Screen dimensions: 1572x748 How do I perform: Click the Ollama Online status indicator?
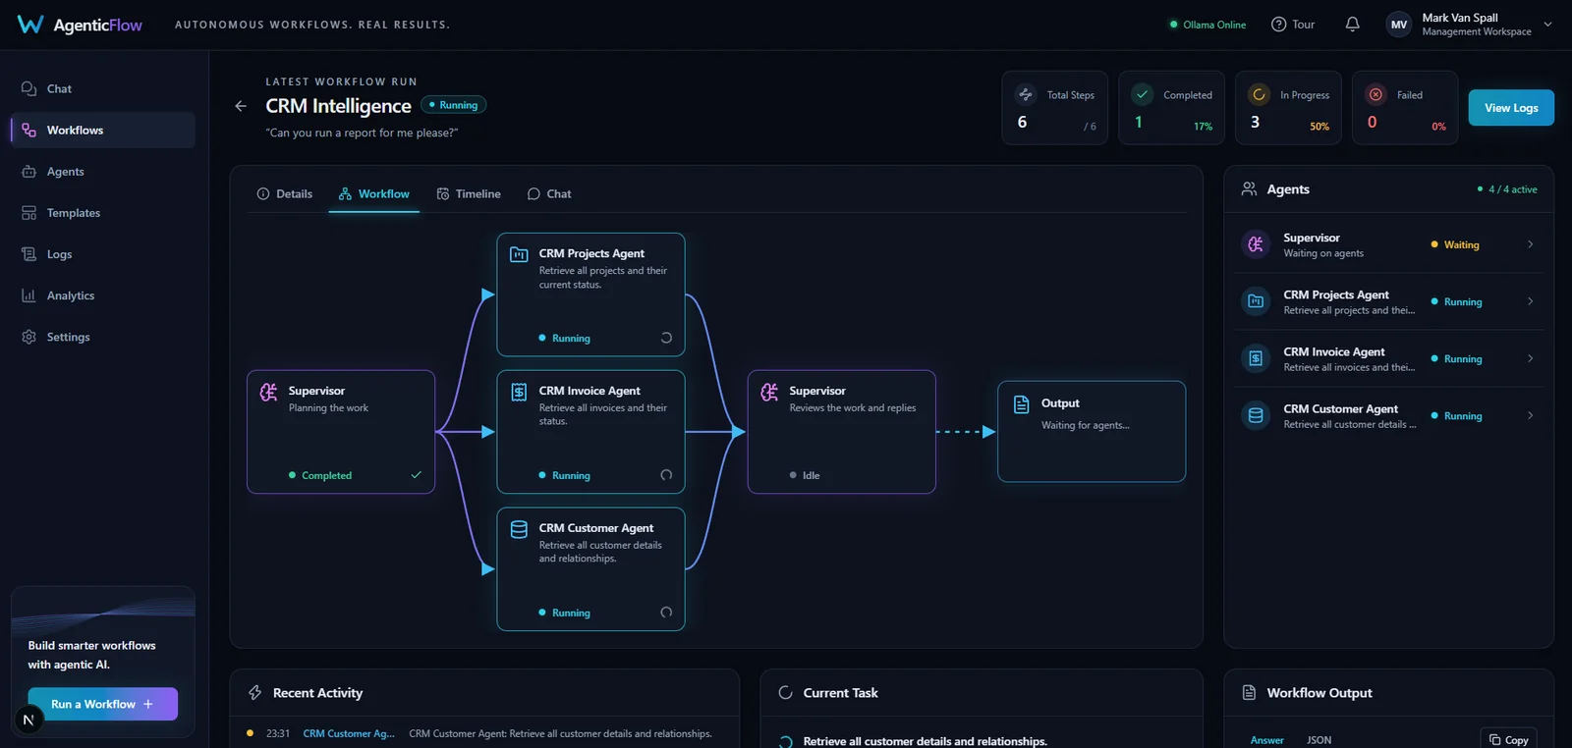coord(1207,25)
